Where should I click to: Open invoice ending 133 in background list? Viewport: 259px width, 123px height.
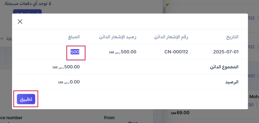251,18
